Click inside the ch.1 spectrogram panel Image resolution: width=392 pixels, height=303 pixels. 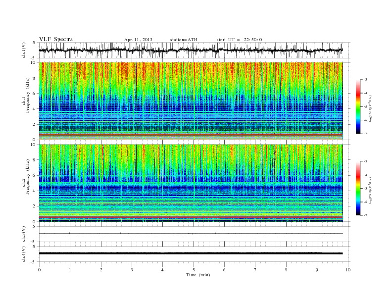tap(194, 101)
